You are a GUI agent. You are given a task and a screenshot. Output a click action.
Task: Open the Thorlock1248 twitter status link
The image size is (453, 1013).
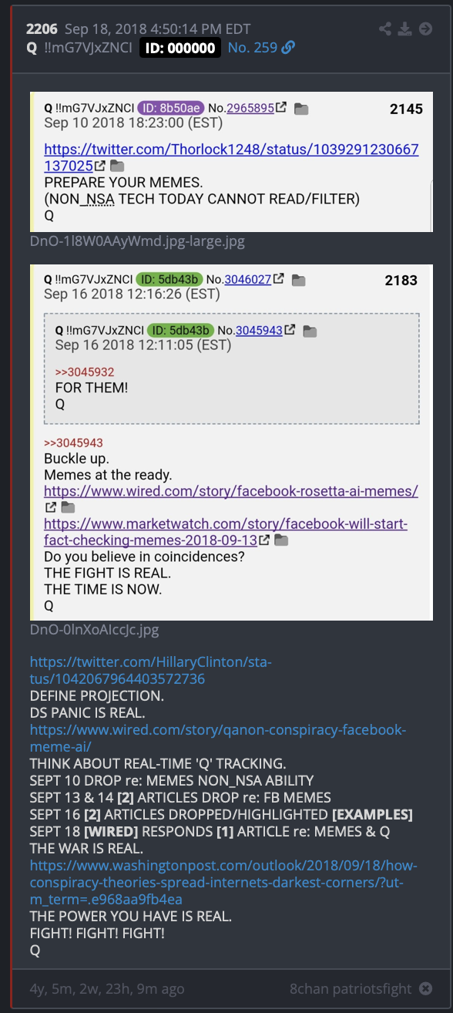coord(231,157)
